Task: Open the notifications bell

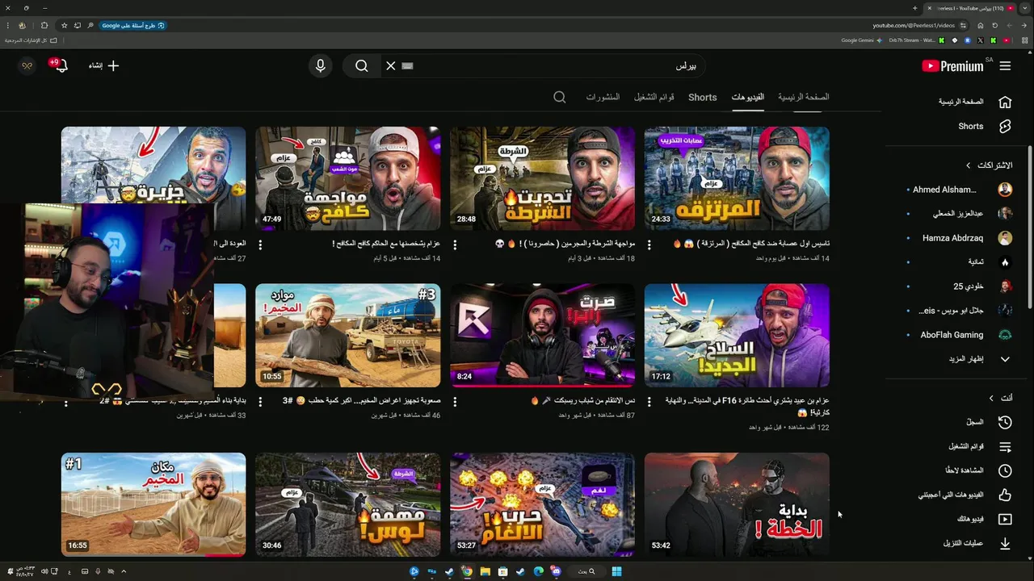Action: (x=61, y=66)
